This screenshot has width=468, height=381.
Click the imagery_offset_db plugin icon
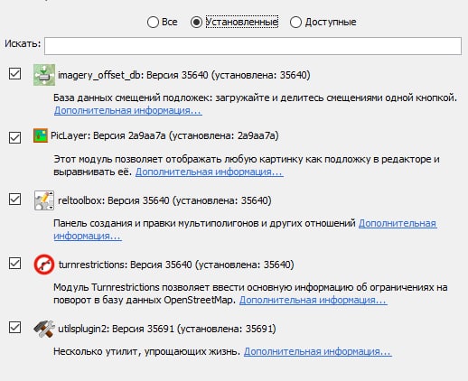(x=44, y=75)
